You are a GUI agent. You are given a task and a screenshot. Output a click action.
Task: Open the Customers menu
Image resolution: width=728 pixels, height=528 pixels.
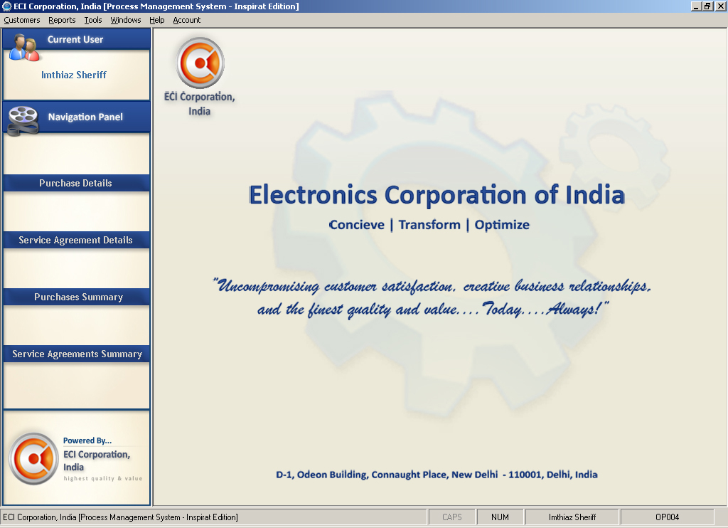(x=22, y=20)
